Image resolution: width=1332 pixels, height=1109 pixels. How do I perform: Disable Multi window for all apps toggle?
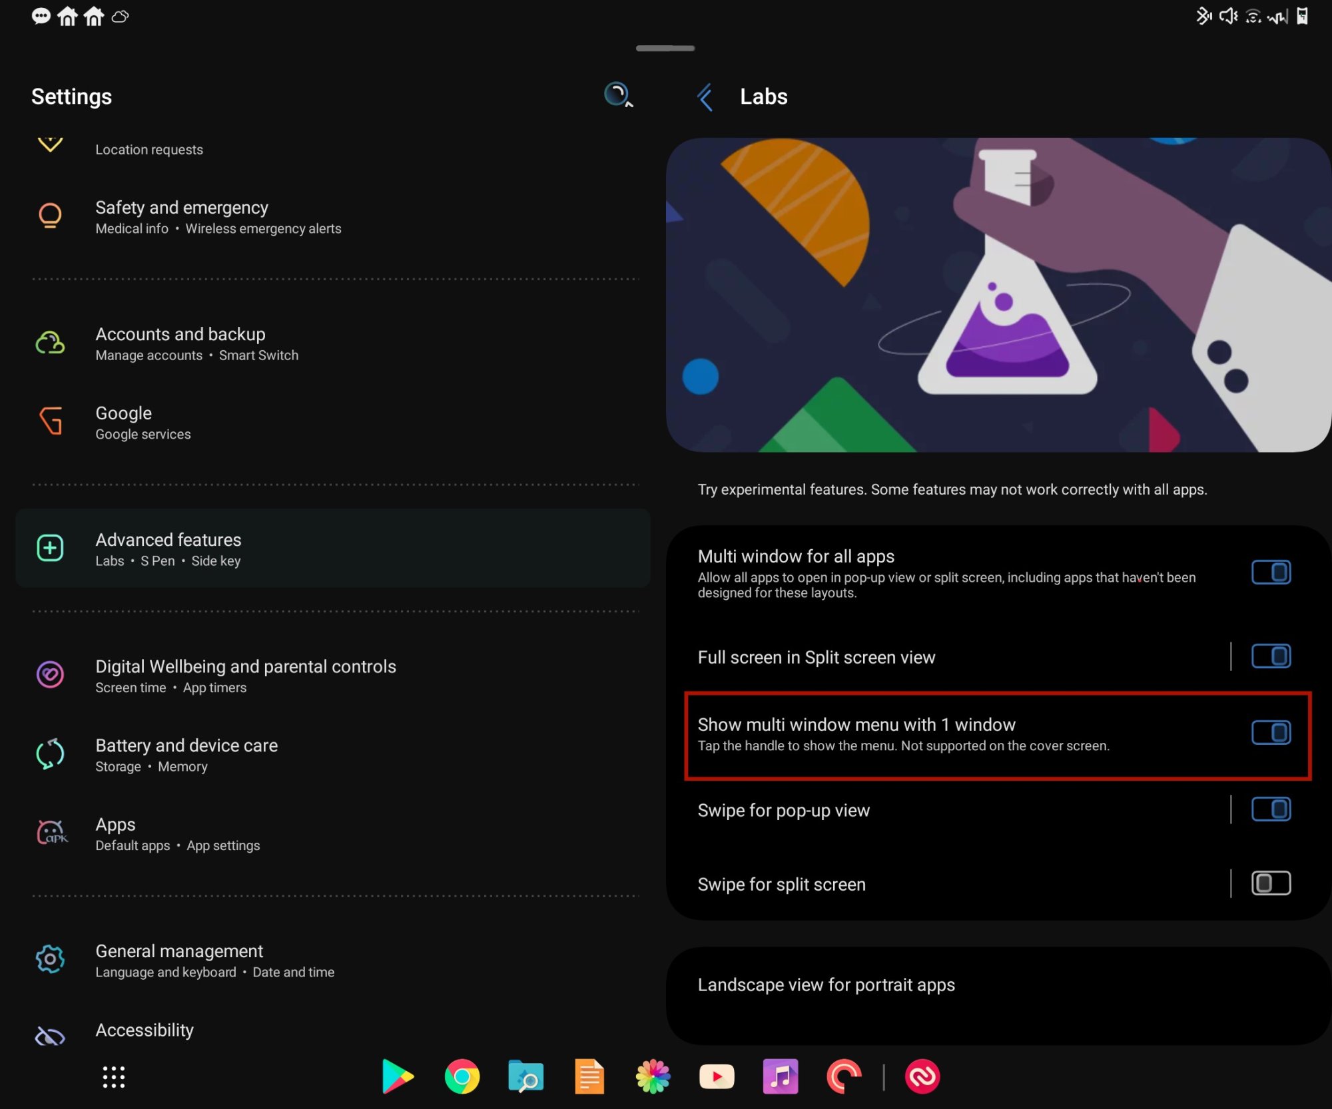click(1271, 572)
